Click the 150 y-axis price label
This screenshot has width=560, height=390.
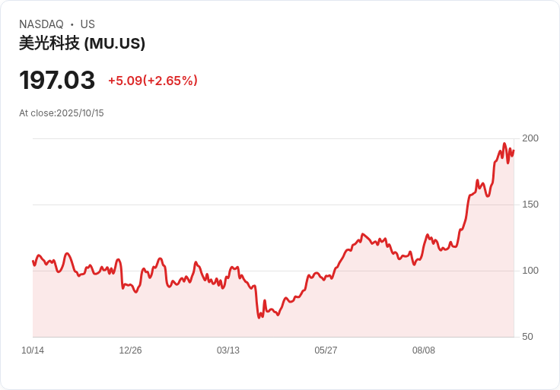530,205
